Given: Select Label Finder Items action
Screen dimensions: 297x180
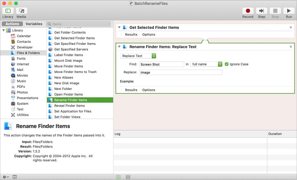Looking at the screenshot, I should tap(80, 55).
